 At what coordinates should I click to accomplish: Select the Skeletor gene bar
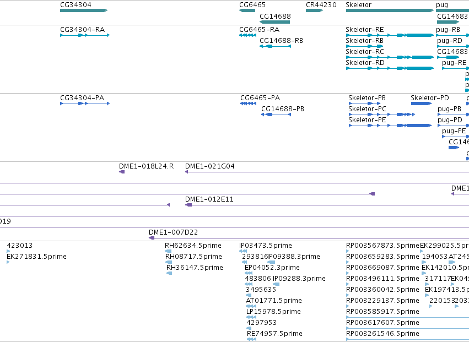390,10
